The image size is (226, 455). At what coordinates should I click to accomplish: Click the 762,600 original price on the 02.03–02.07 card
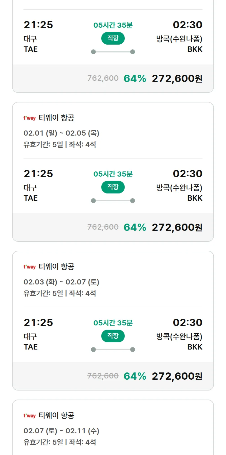[x=103, y=376]
